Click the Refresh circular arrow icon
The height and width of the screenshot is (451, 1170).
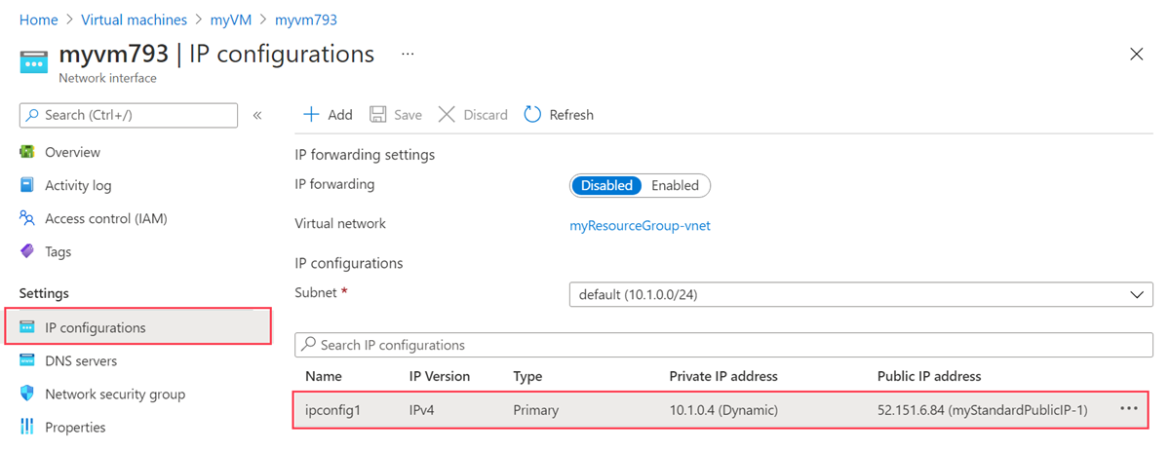point(532,114)
